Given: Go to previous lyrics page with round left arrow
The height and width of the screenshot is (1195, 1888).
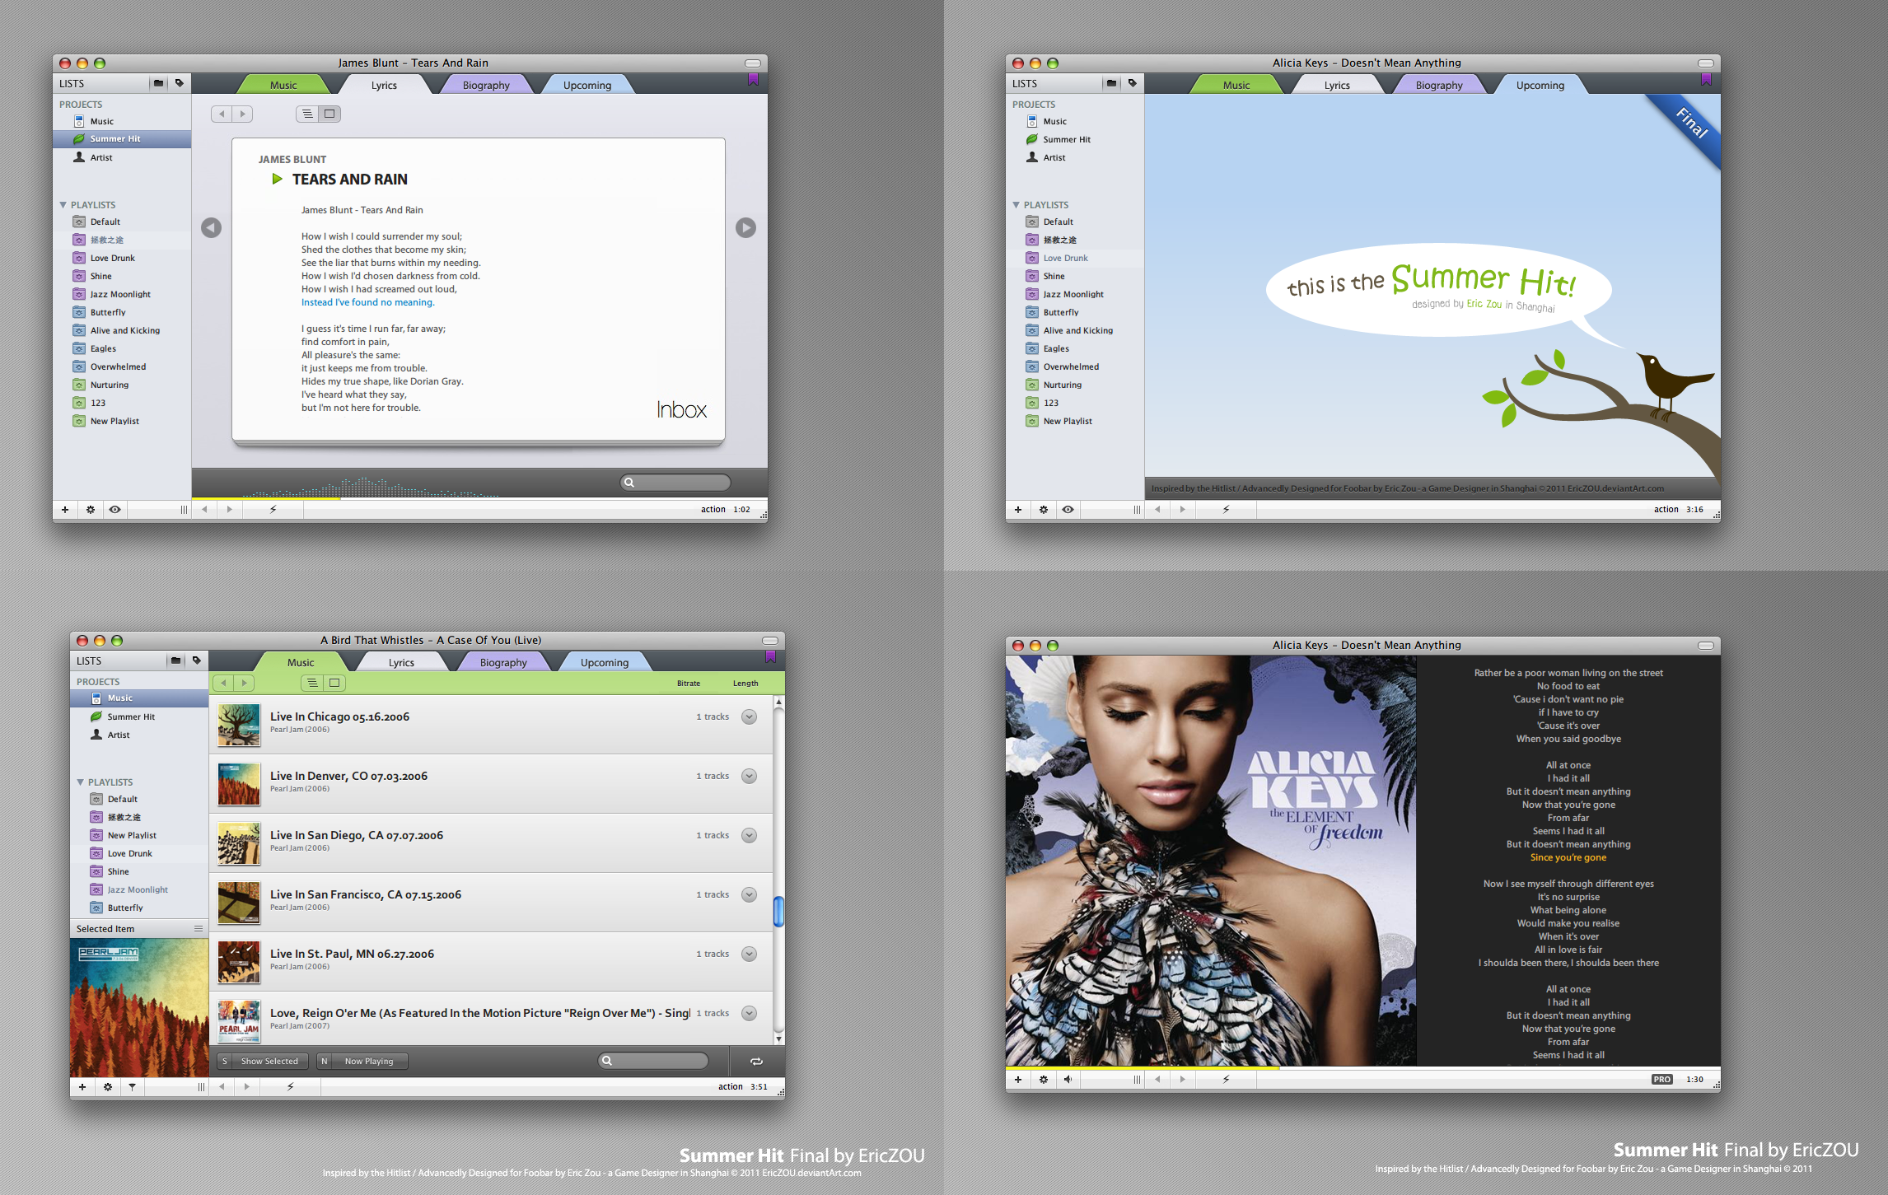Looking at the screenshot, I should [x=212, y=227].
